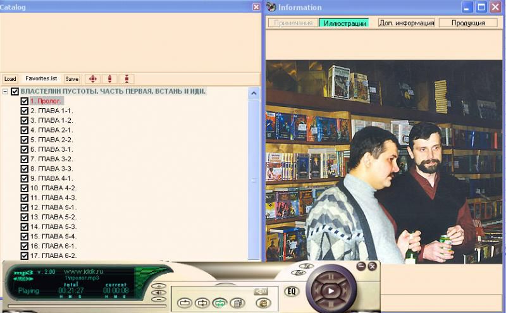Collapse the 'ВЛАСТЕЛИН ПУСТОТЫ' tree node
Viewport: 506px width, 313px height.
pos(5,92)
